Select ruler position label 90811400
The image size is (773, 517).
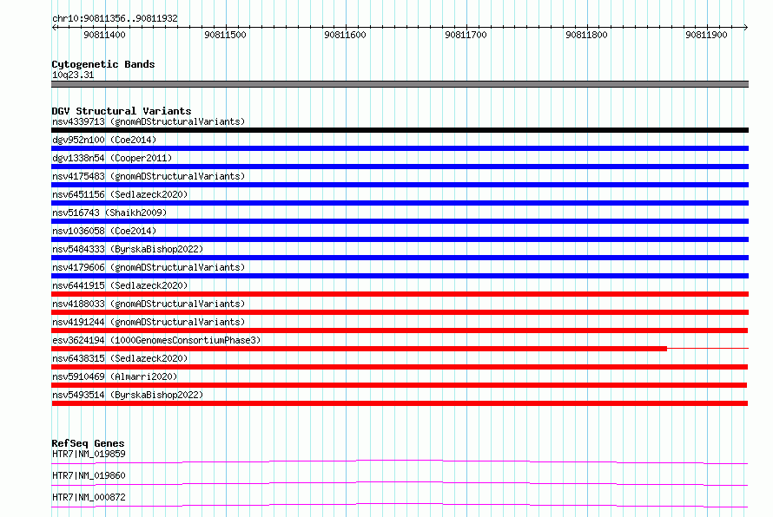[104, 35]
